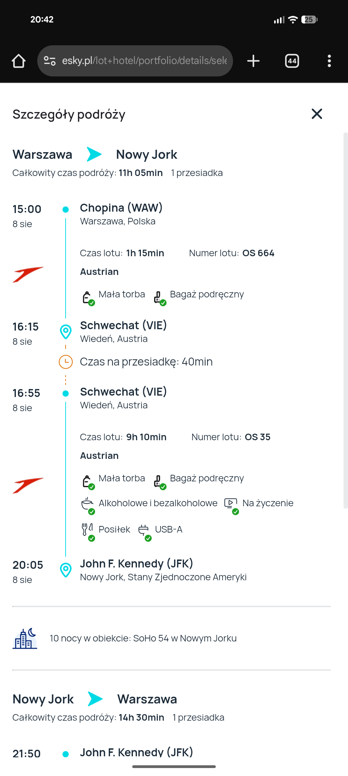Tap the orange clock transfer time icon
Image resolution: width=348 pixels, height=776 pixels.
pos(66,362)
